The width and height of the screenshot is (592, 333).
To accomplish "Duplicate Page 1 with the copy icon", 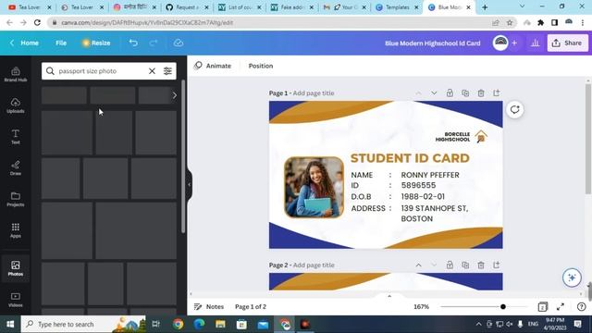I will pyautogui.click(x=465, y=92).
